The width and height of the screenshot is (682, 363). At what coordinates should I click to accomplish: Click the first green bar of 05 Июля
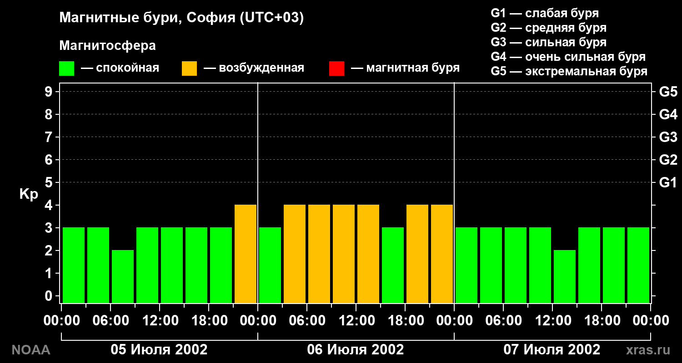(x=74, y=265)
